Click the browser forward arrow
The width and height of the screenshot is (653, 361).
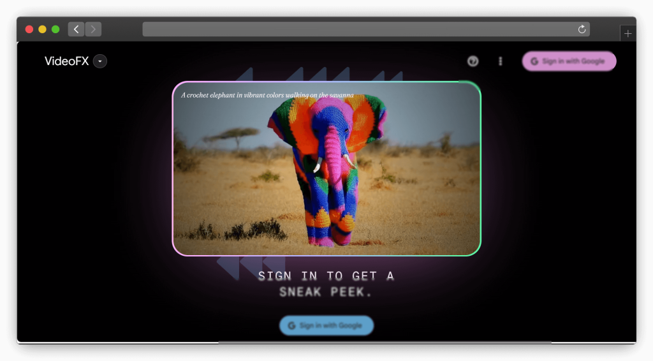[x=93, y=29]
